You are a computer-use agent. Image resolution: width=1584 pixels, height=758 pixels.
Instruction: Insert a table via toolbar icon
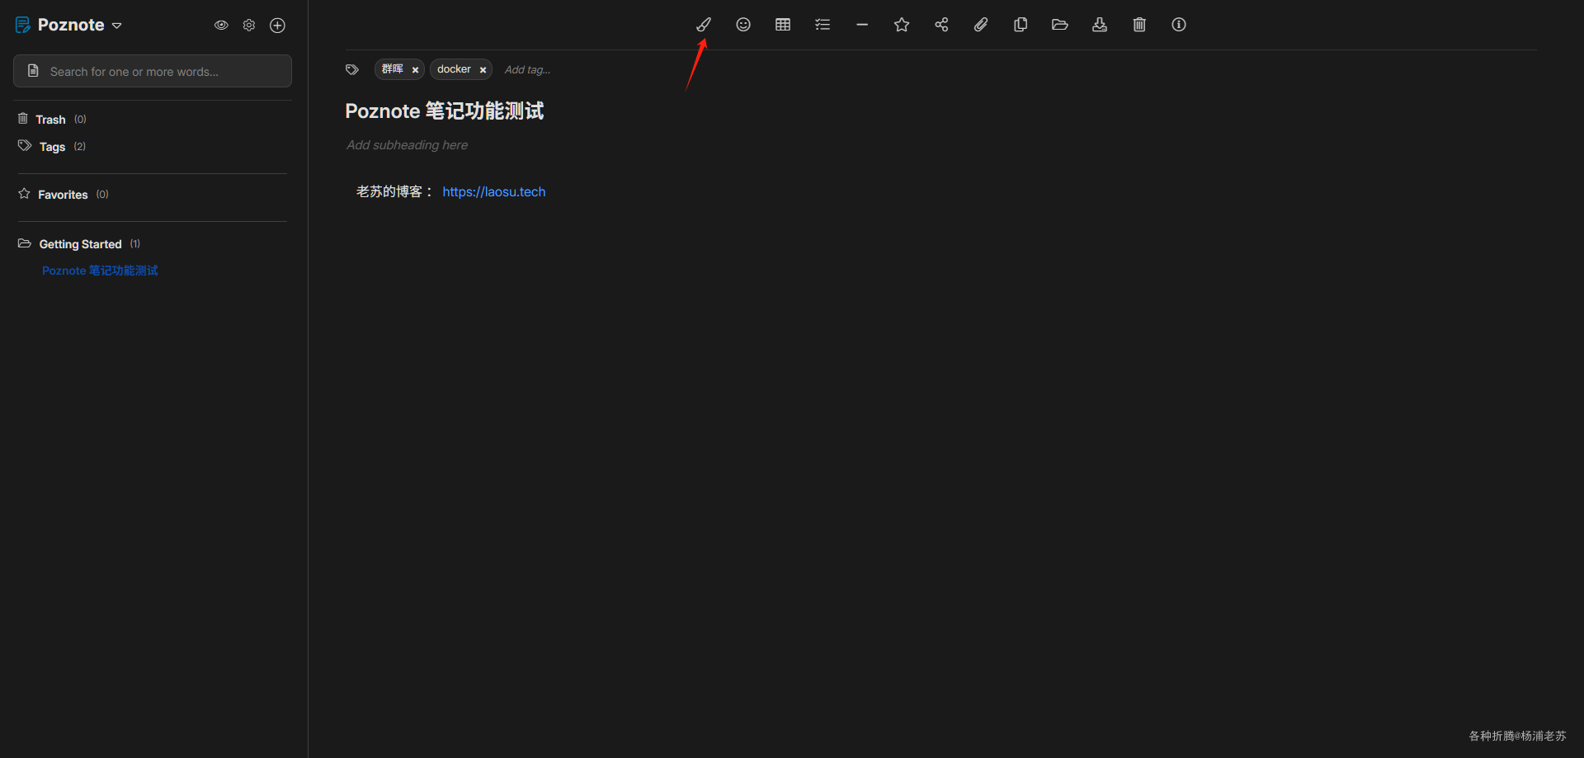coord(783,25)
